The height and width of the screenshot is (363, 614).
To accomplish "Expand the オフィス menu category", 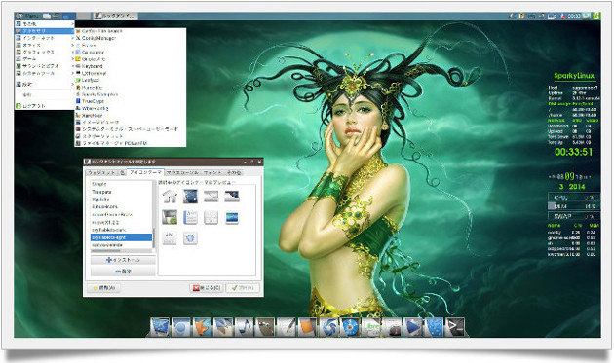I will 44,45.
